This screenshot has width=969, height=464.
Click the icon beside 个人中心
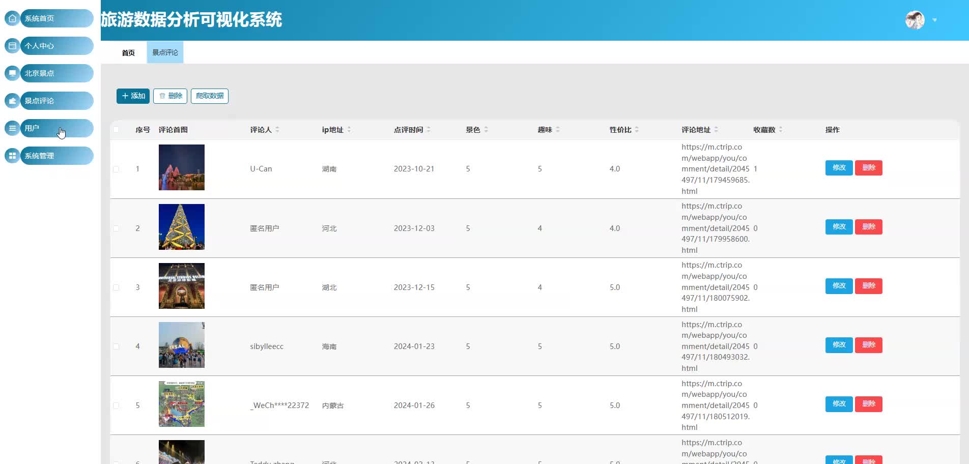click(x=12, y=46)
